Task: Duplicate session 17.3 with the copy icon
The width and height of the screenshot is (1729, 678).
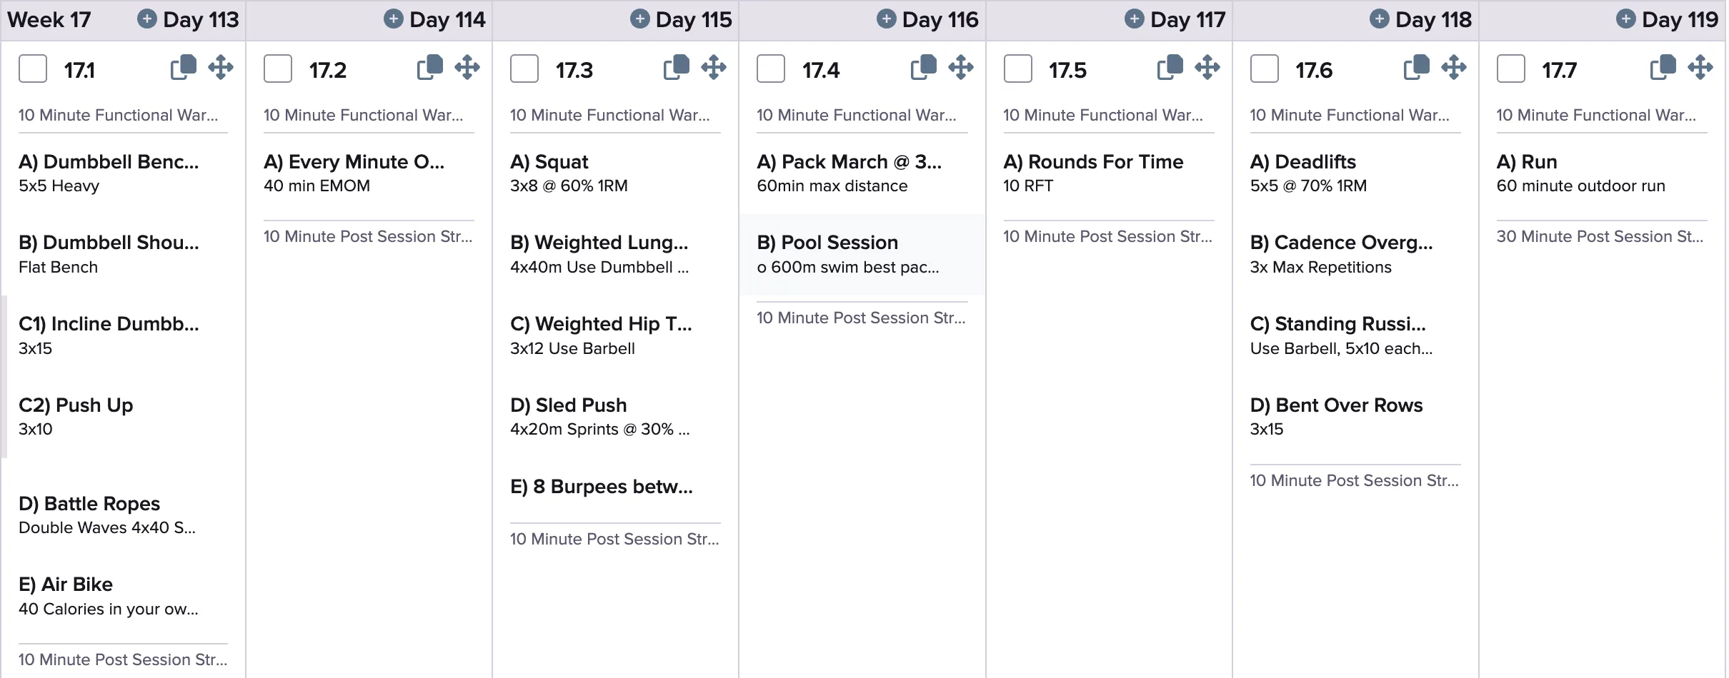Action: [x=677, y=68]
